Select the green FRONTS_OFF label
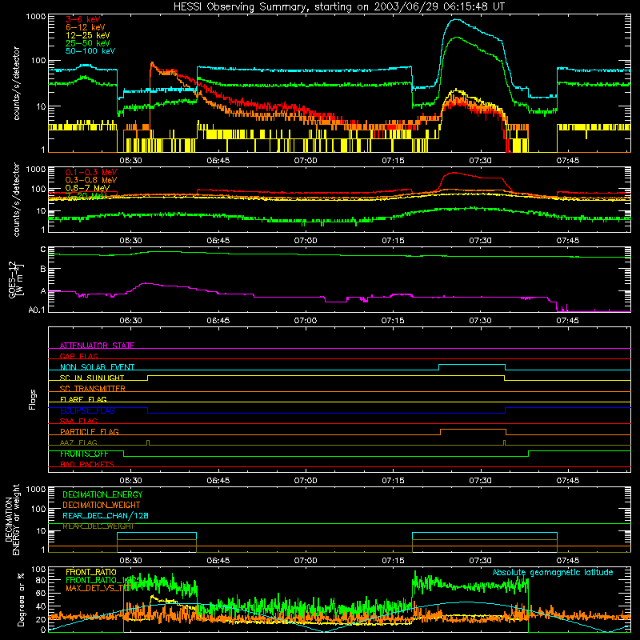 tap(84, 454)
